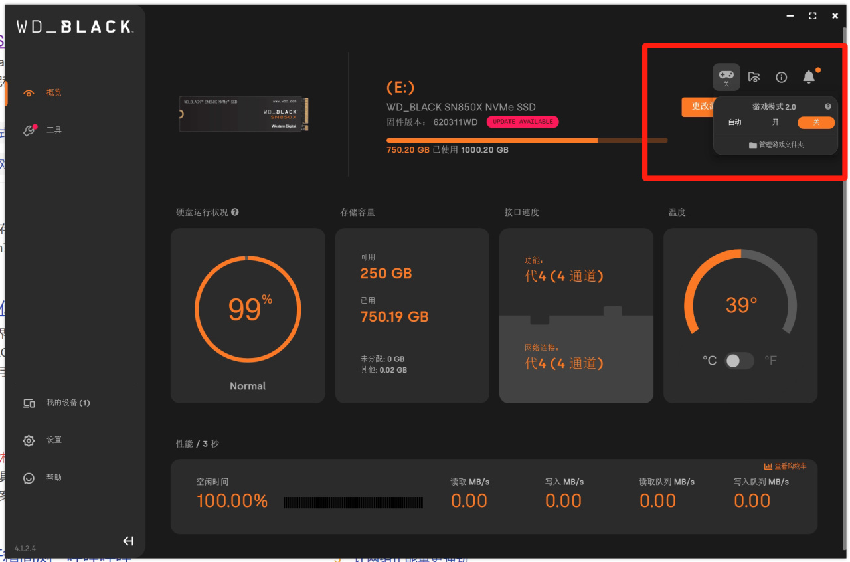Screen dimensions: 850x562
Task: Click the SN850X SSD product image
Action: tap(244, 114)
